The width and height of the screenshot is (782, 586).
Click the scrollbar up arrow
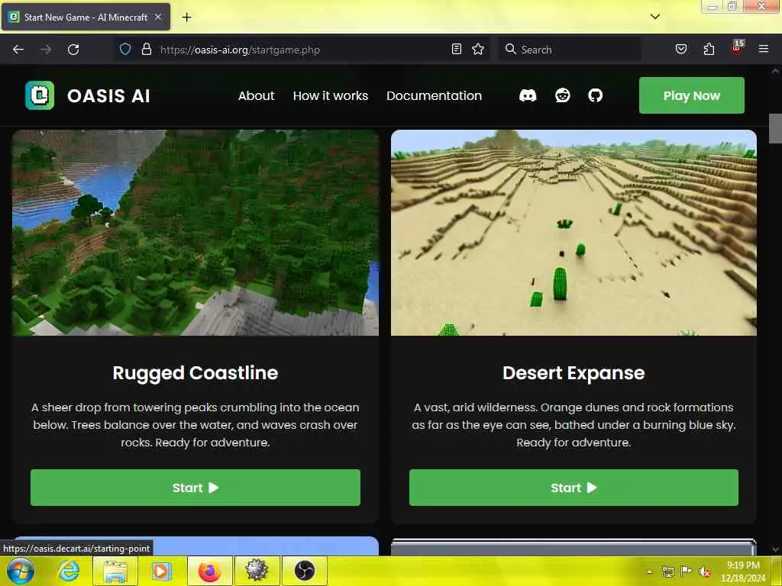click(775, 71)
